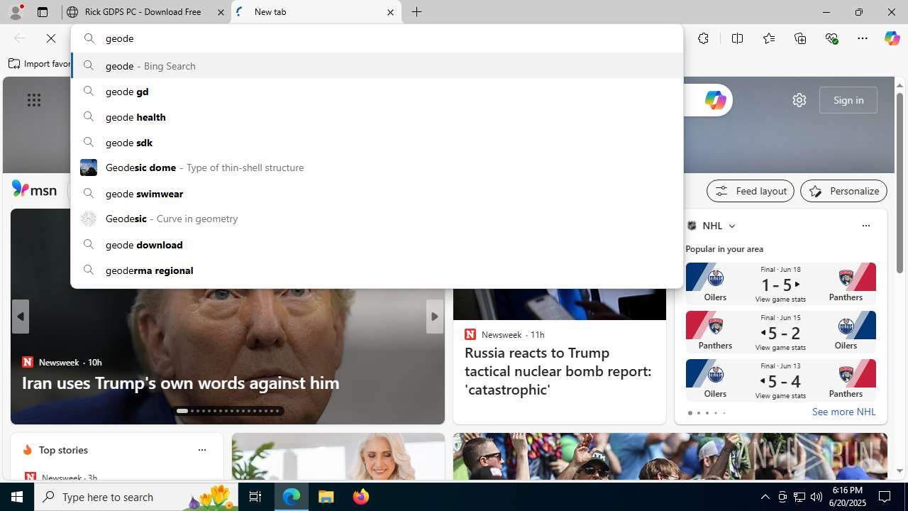Toggle Split screen view
The image size is (908, 511).
[737, 38]
